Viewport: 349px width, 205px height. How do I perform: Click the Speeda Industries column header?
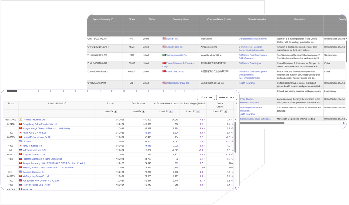click(x=257, y=19)
